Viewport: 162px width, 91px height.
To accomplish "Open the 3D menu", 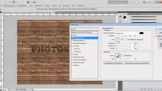I will tap(60, 6).
